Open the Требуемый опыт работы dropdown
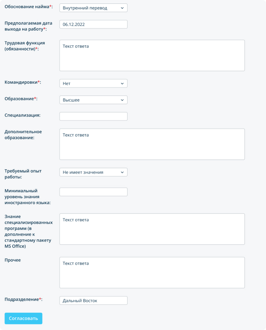 pyautogui.click(x=94, y=172)
